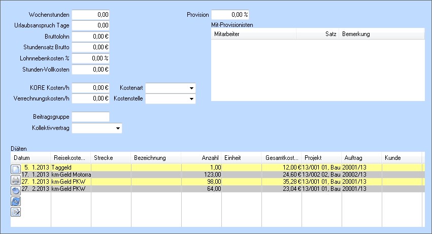Click the Lohnnebenkosten % field

tap(90, 58)
